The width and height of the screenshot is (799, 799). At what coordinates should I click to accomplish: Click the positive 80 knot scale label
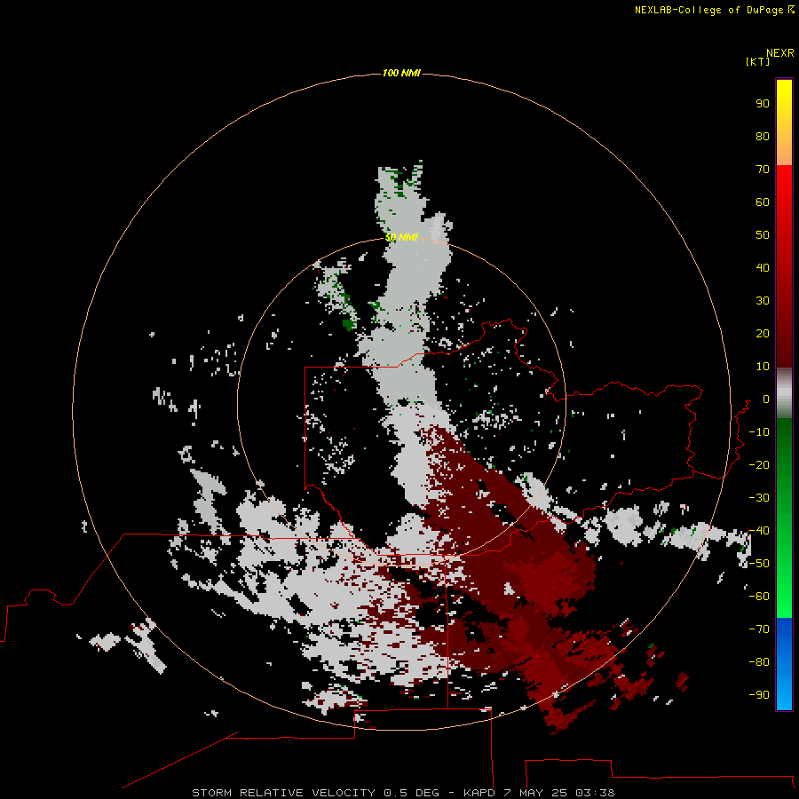point(763,137)
